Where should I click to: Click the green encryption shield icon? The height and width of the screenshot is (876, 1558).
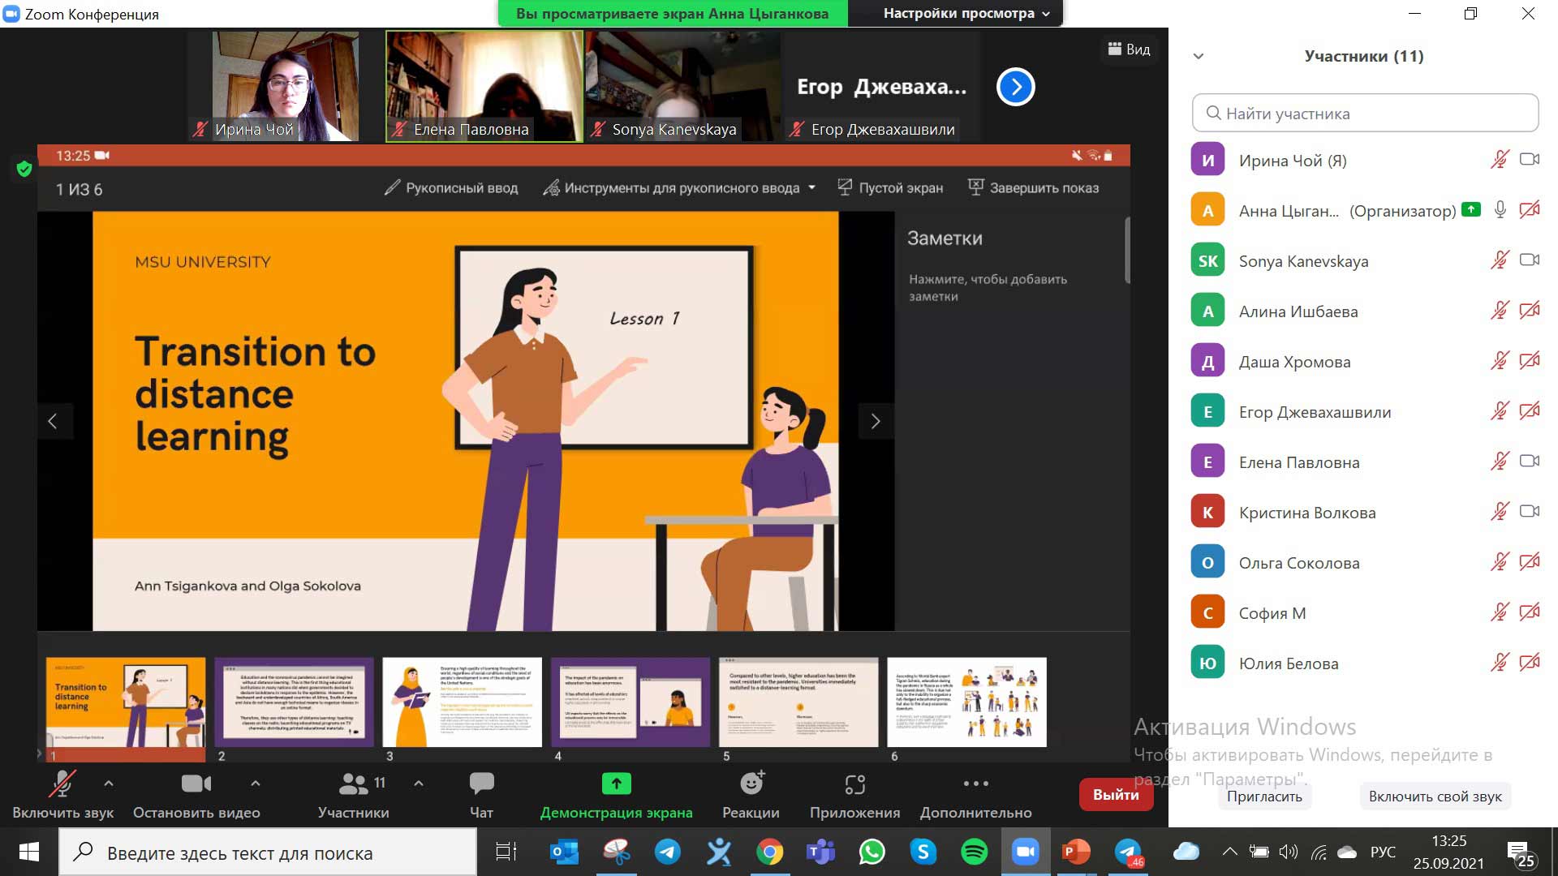coord(24,169)
